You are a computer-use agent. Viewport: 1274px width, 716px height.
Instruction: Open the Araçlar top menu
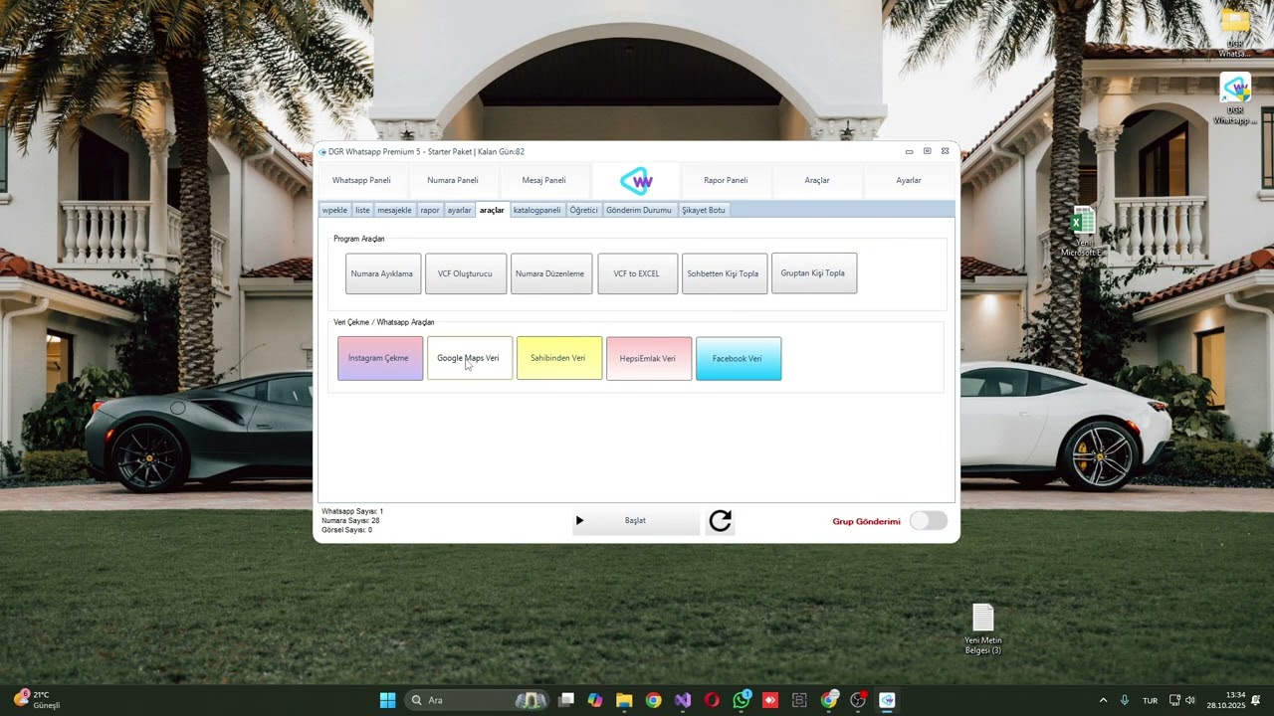pos(817,180)
